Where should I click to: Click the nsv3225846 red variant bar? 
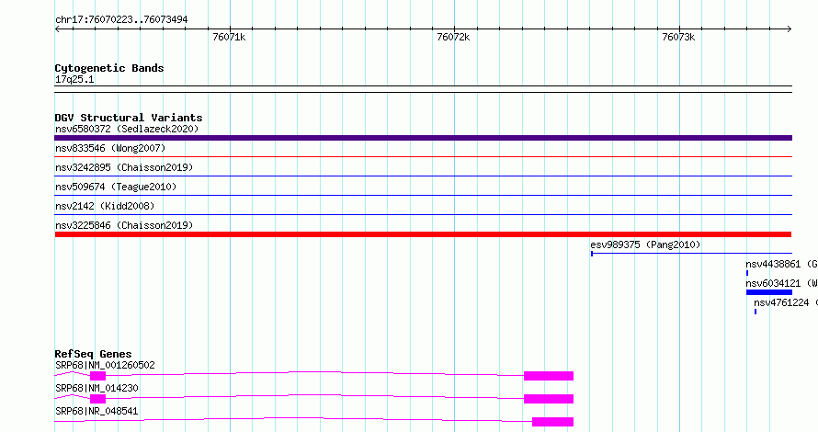423,234
